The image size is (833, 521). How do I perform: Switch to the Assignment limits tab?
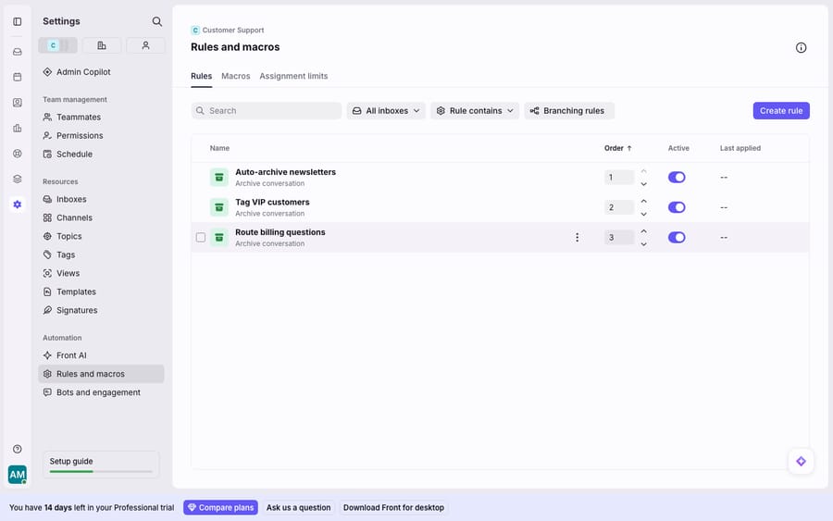tap(293, 76)
